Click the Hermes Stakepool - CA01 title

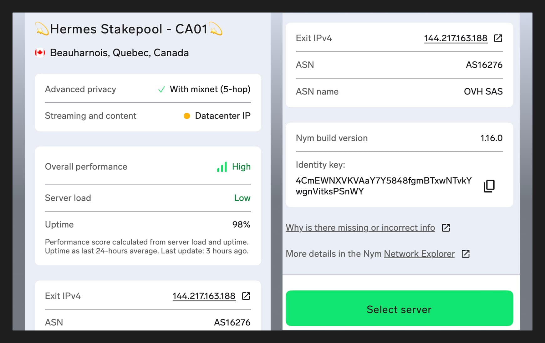pyautogui.click(x=129, y=29)
